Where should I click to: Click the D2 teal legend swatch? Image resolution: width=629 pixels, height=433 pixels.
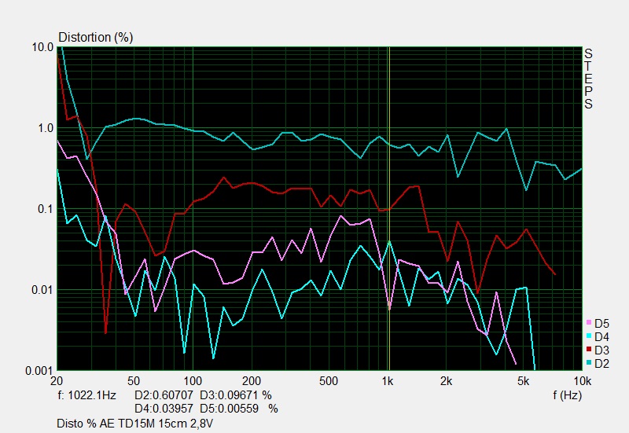588,363
